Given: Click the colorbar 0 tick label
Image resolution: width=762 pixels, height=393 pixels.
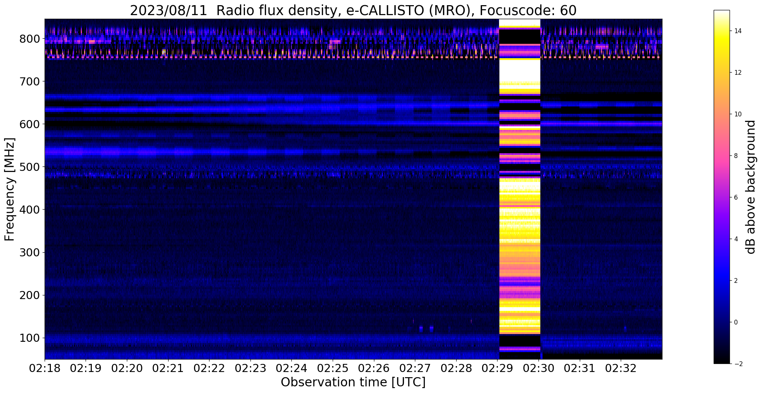Looking at the screenshot, I should 736,322.
